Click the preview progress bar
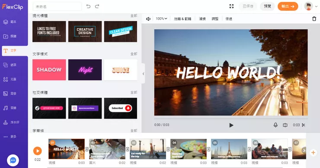This screenshot has height=168, width=320. coord(231,119)
